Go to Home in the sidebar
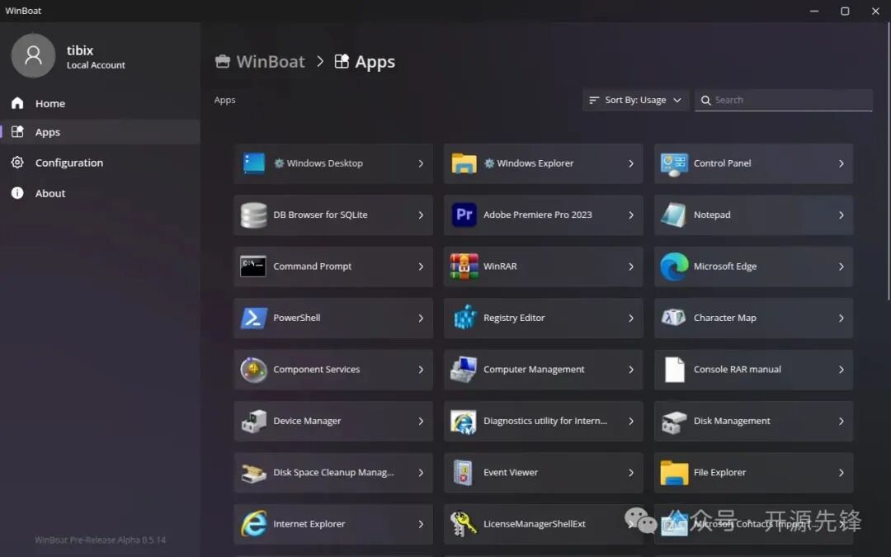The width and height of the screenshot is (891, 557). pyautogui.click(x=100, y=103)
